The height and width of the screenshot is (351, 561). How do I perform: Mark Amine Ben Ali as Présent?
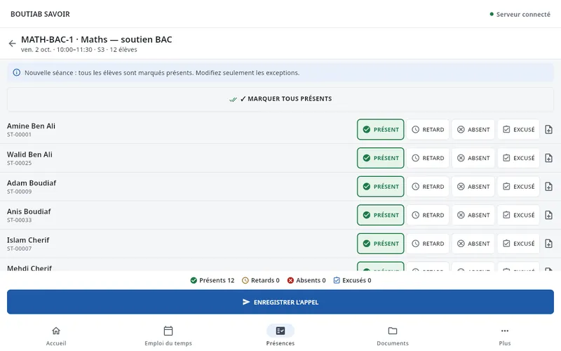coord(380,130)
